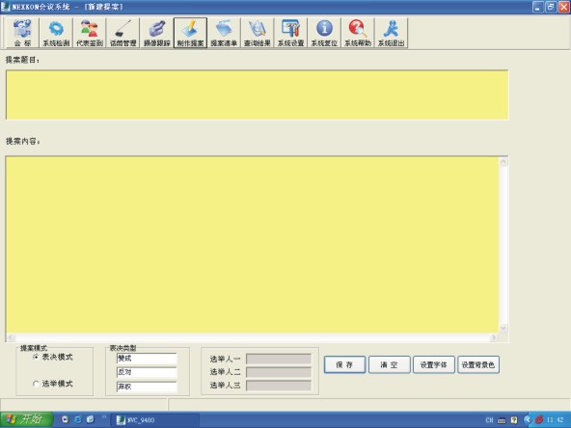Open 系统设置 system settings icon

click(290, 33)
